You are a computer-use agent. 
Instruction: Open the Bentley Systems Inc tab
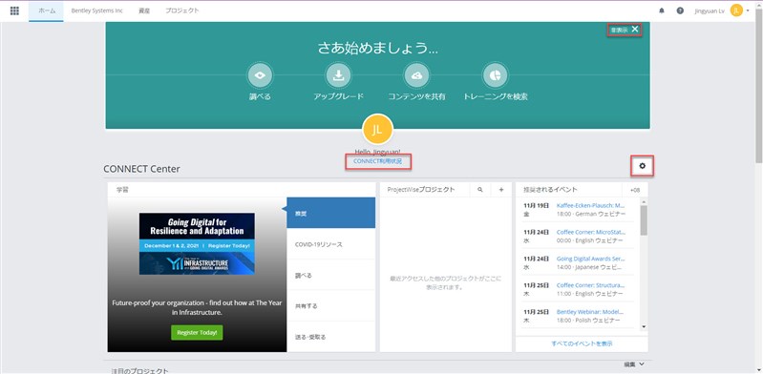point(96,10)
